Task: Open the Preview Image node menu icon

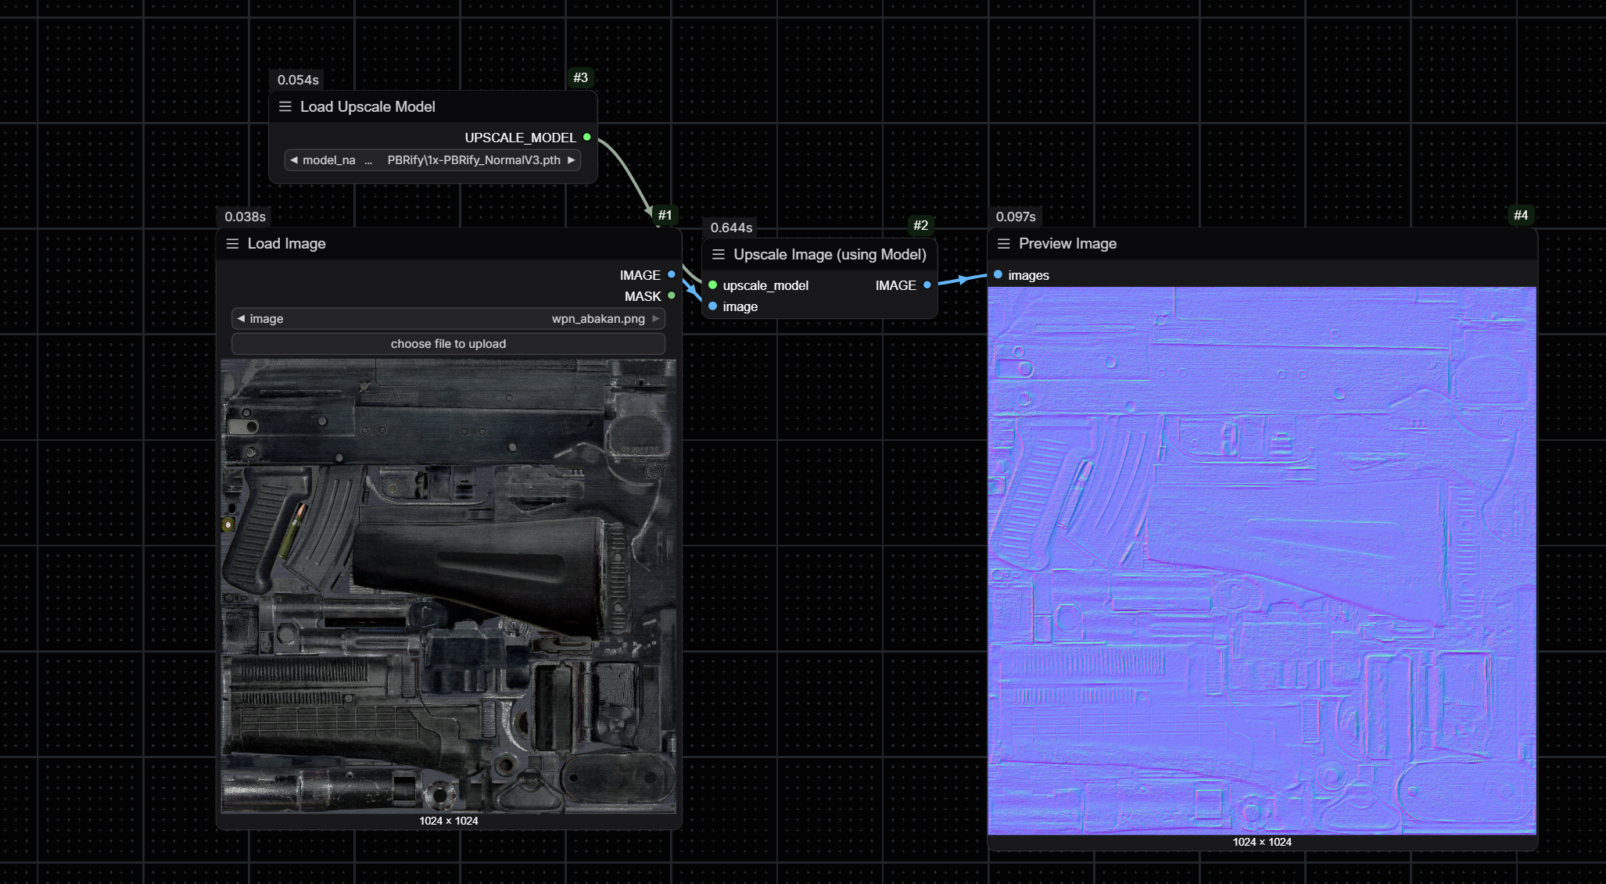Action: click(x=1004, y=244)
